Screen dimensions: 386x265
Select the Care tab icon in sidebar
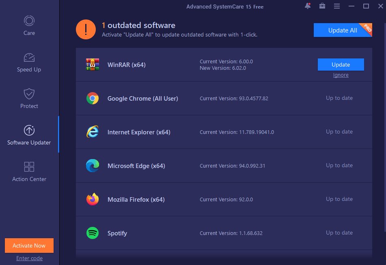29,21
